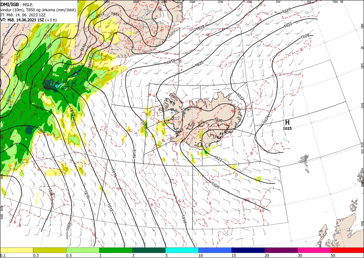
Task: Click the '0.3' legend scale value
Action: pyautogui.click(x=36, y=255)
